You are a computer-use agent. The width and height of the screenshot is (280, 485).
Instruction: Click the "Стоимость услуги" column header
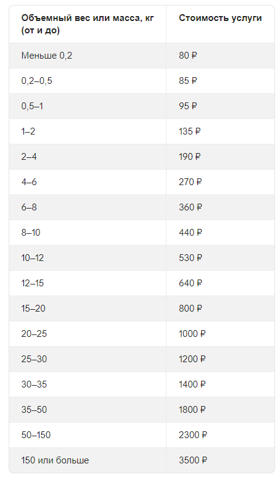220,19
